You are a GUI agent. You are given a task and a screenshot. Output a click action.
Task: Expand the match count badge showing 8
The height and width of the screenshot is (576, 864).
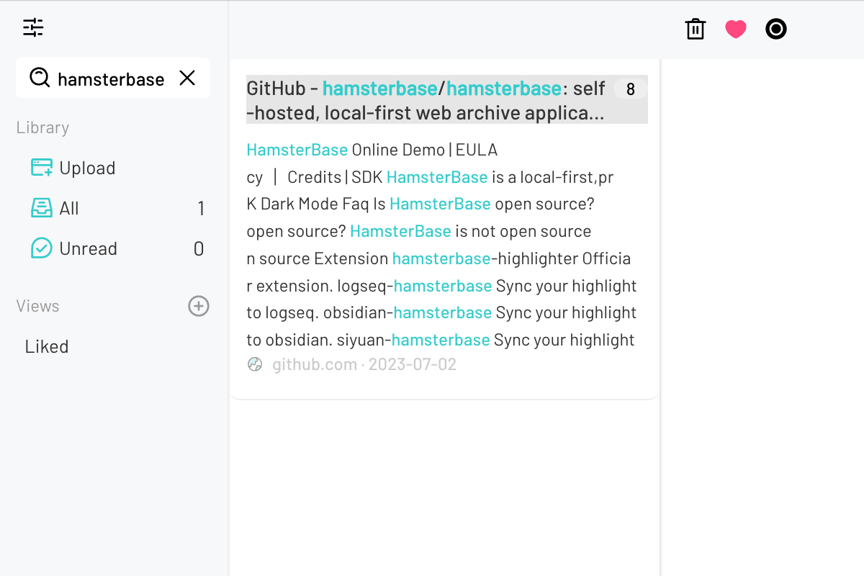[x=629, y=89]
